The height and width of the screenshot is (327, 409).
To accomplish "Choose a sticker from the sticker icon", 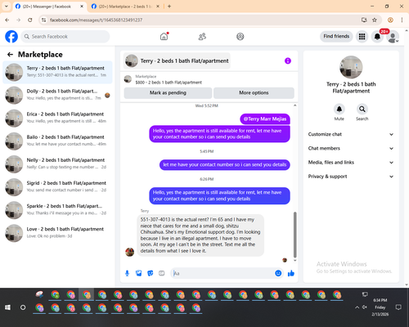I will click(x=151, y=273).
